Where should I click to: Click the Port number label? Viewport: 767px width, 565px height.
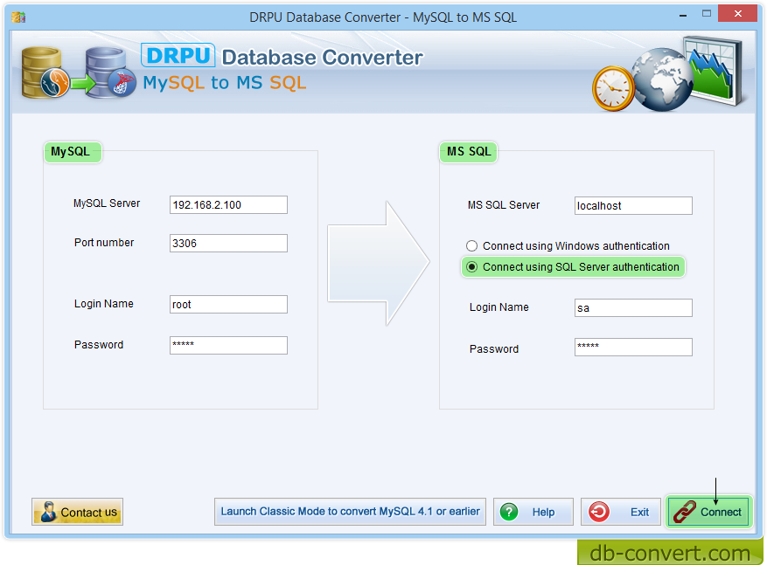(104, 243)
